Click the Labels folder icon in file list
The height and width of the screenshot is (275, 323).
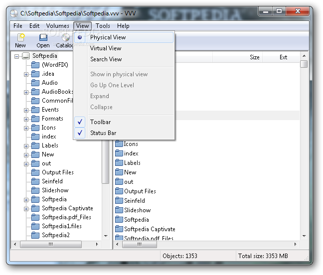[x=119, y=162]
